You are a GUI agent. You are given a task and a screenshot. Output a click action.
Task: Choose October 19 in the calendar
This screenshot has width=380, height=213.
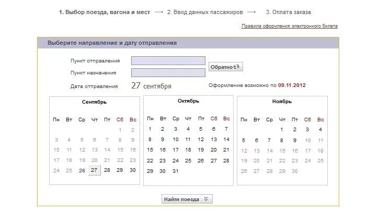coord(201,150)
